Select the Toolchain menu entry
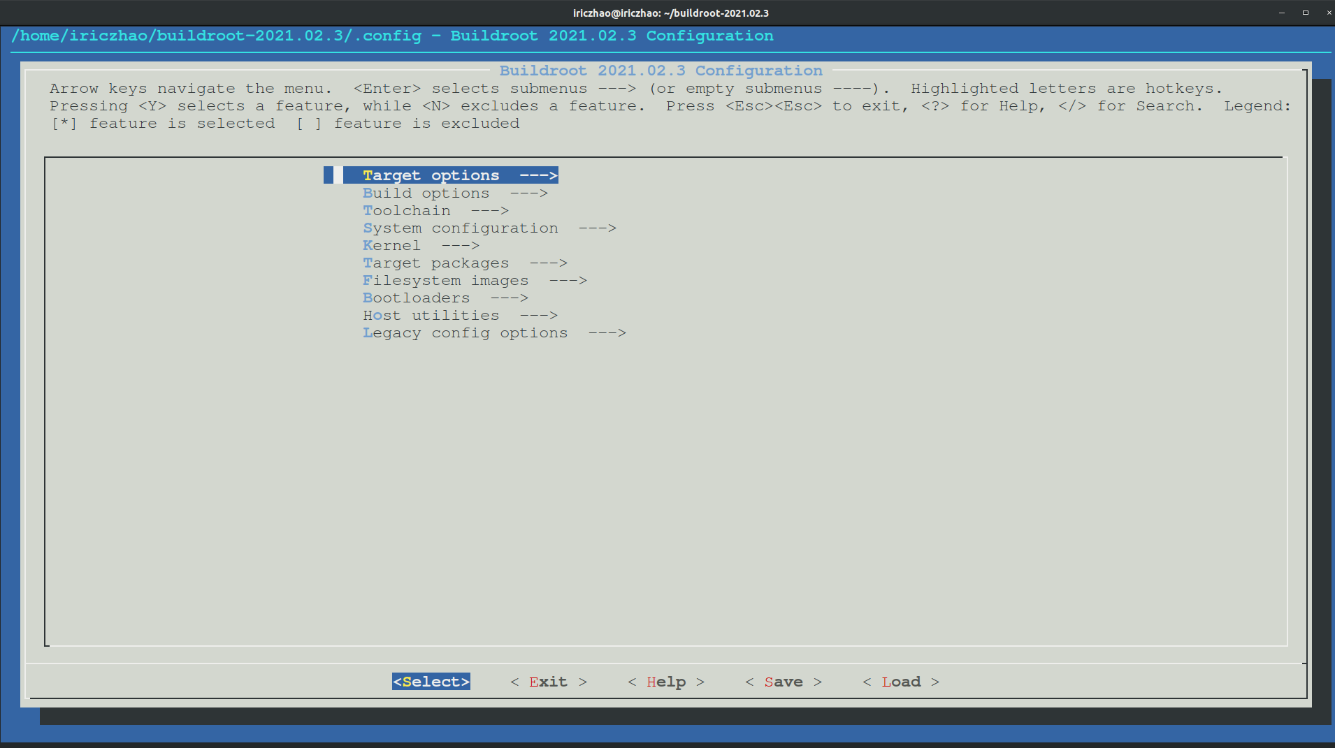1335x748 pixels. point(435,211)
